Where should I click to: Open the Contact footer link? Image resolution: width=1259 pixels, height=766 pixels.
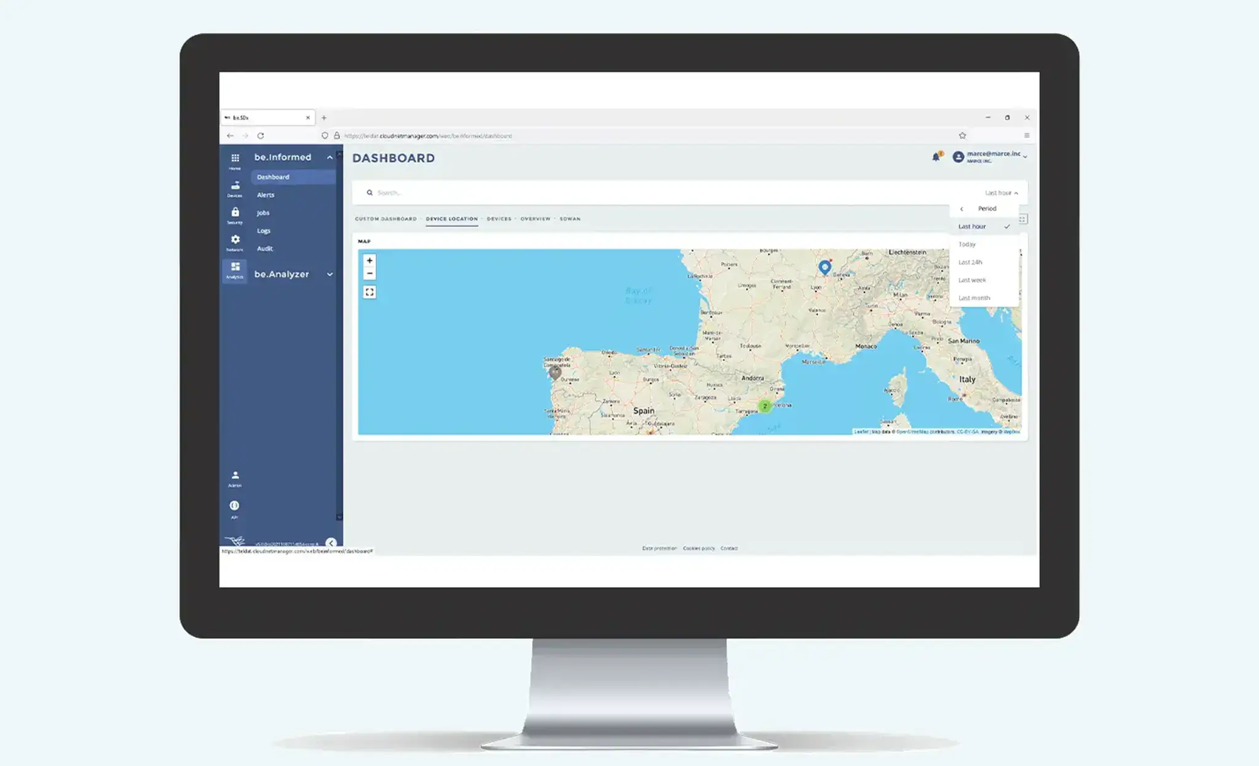tap(729, 548)
